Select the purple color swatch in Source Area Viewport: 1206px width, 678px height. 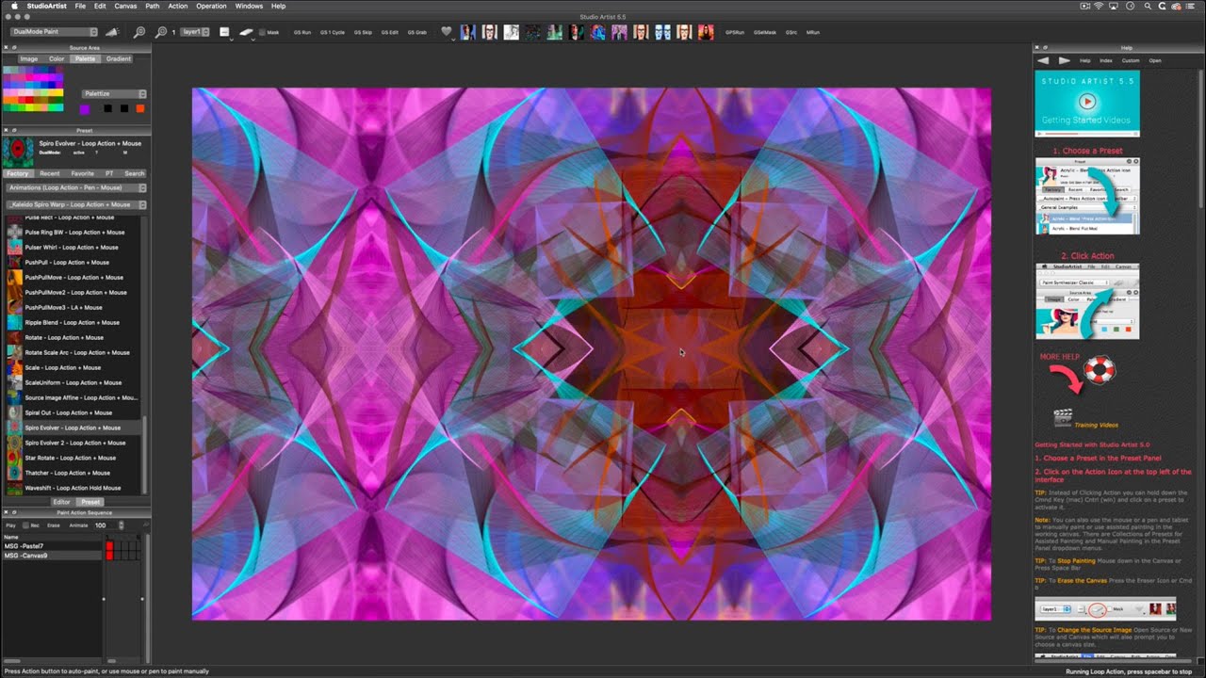pyautogui.click(x=85, y=108)
